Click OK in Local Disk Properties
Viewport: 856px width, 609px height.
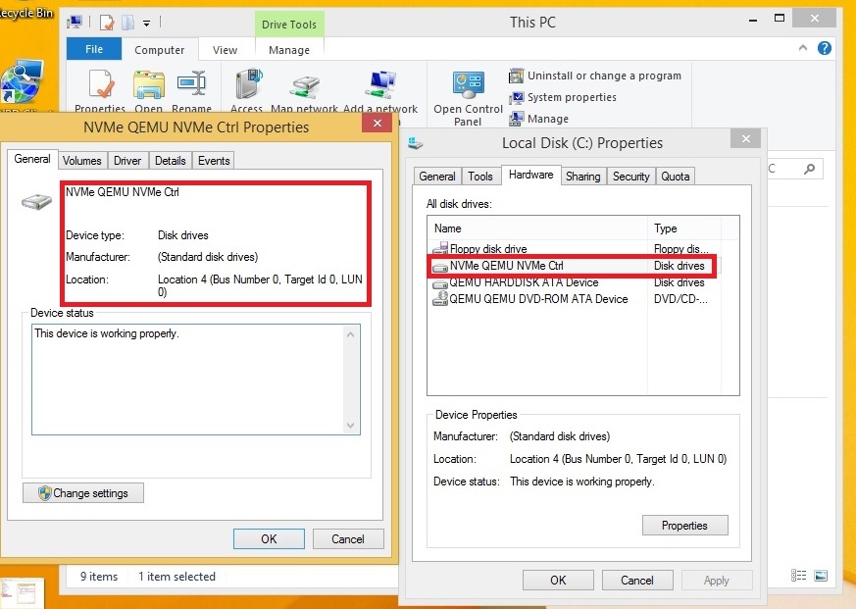coord(558,580)
